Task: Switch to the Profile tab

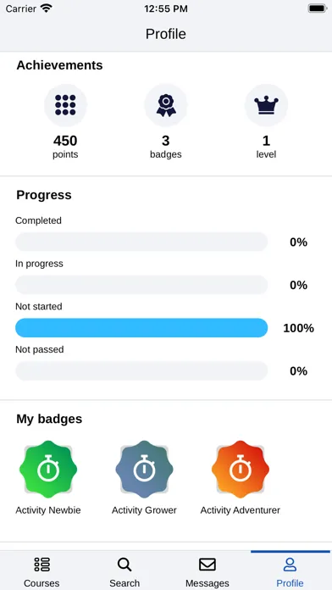Action: (x=290, y=570)
